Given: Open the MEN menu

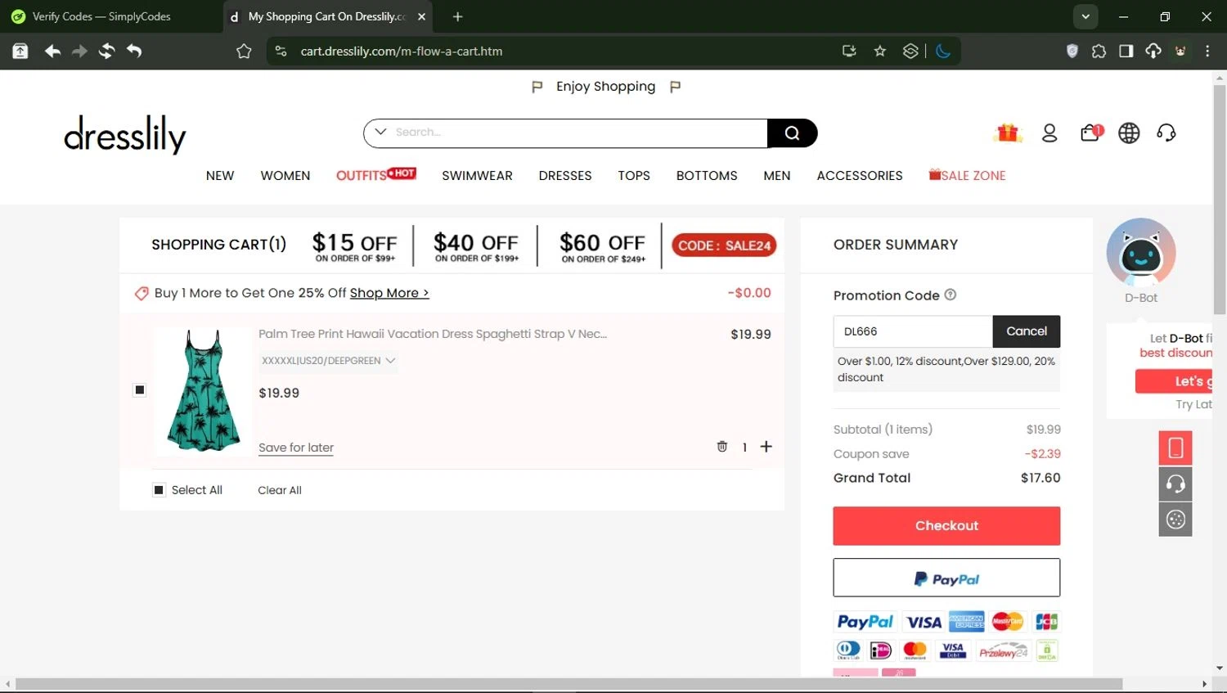Looking at the screenshot, I should (777, 176).
